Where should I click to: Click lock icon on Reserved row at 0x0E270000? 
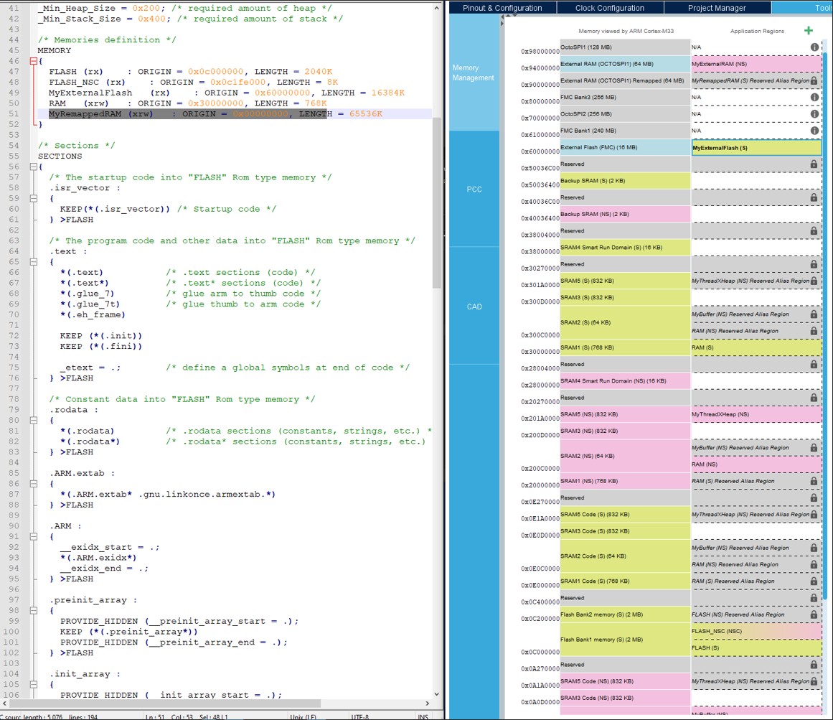point(814,498)
